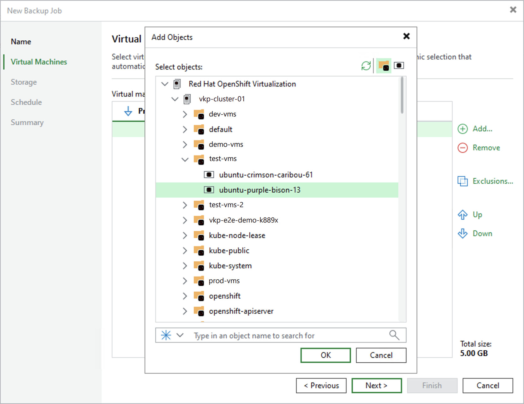Screen dimensions: 524x404
Task: Click the search magnifier icon
Action: [x=394, y=335]
